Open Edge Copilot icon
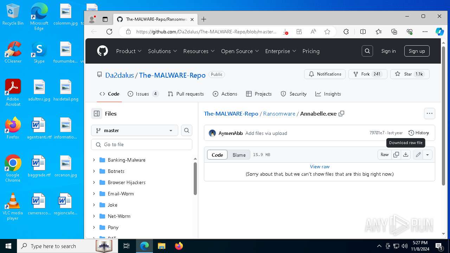450x253 pixels. click(440, 32)
